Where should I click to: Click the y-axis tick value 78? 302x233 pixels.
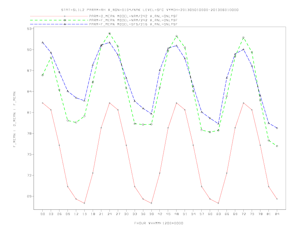pyautogui.click(x=29, y=133)
